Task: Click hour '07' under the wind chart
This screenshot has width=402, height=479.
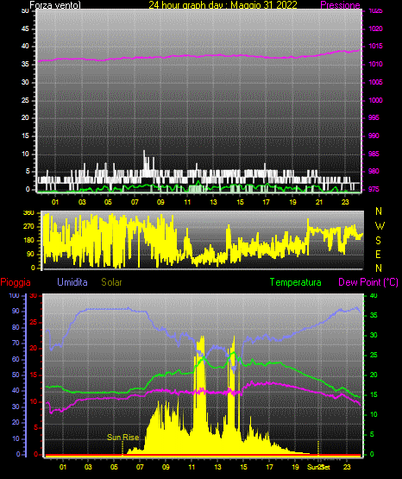Action: 135,202
